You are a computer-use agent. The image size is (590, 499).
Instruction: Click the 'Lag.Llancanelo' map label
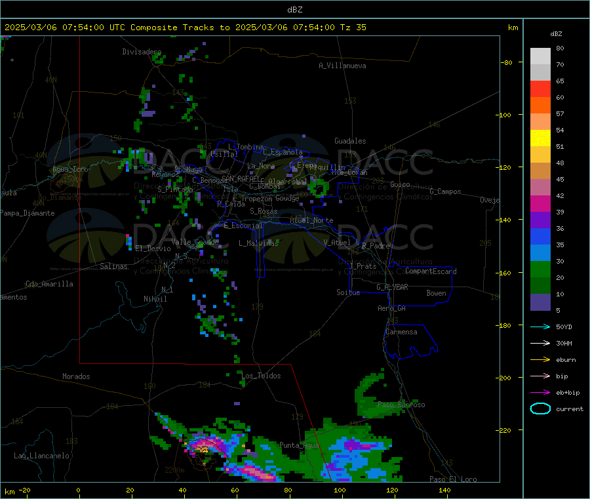(x=42, y=456)
